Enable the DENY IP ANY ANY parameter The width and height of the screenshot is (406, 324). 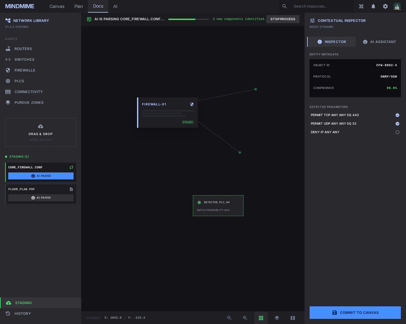coord(397,132)
